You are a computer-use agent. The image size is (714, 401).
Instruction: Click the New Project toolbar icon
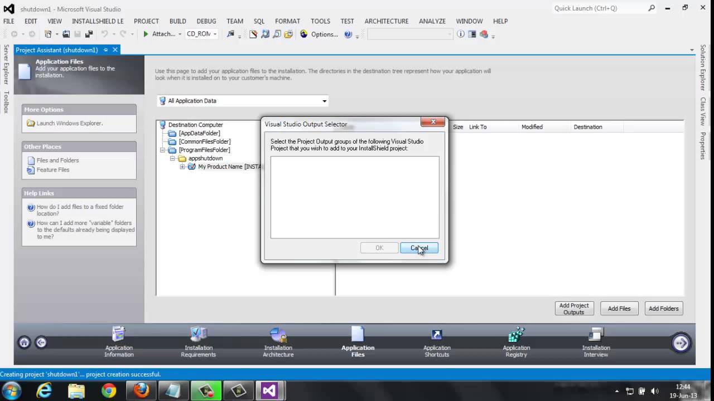(47, 34)
